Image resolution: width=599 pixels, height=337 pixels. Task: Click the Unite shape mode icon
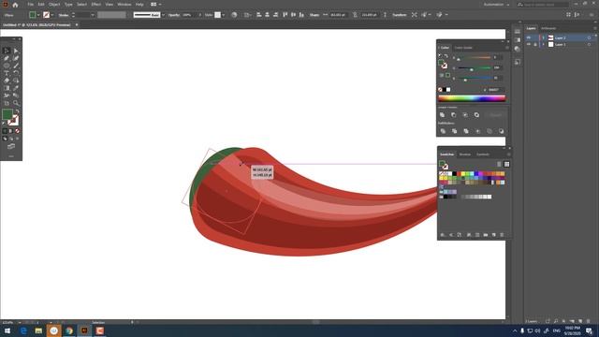(443, 115)
